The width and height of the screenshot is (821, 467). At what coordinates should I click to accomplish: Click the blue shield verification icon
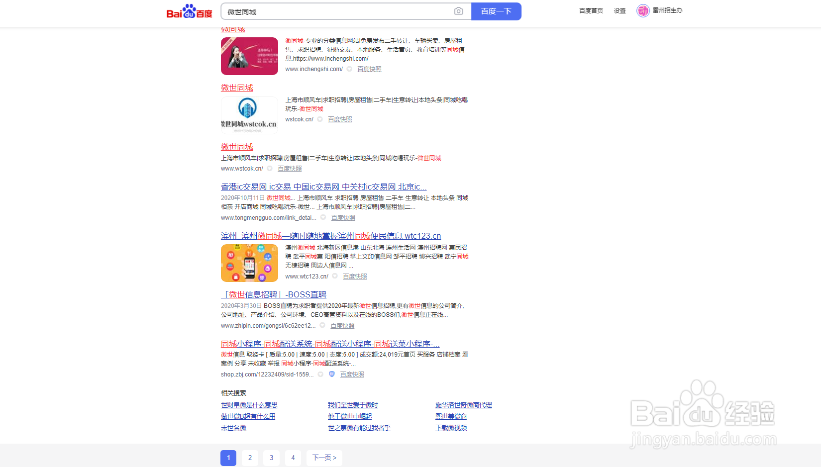click(x=332, y=374)
